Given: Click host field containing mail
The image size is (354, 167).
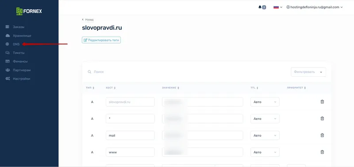Looking at the screenshot, I should (130, 135).
